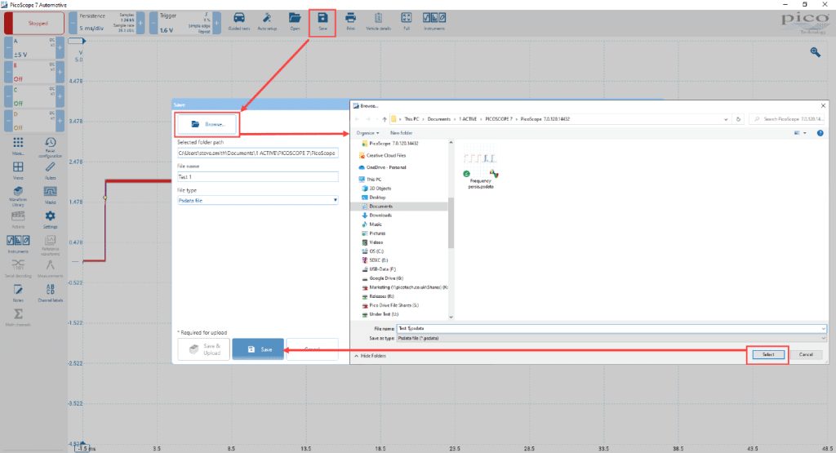Open Guided tests from the toolbar

tap(239, 21)
